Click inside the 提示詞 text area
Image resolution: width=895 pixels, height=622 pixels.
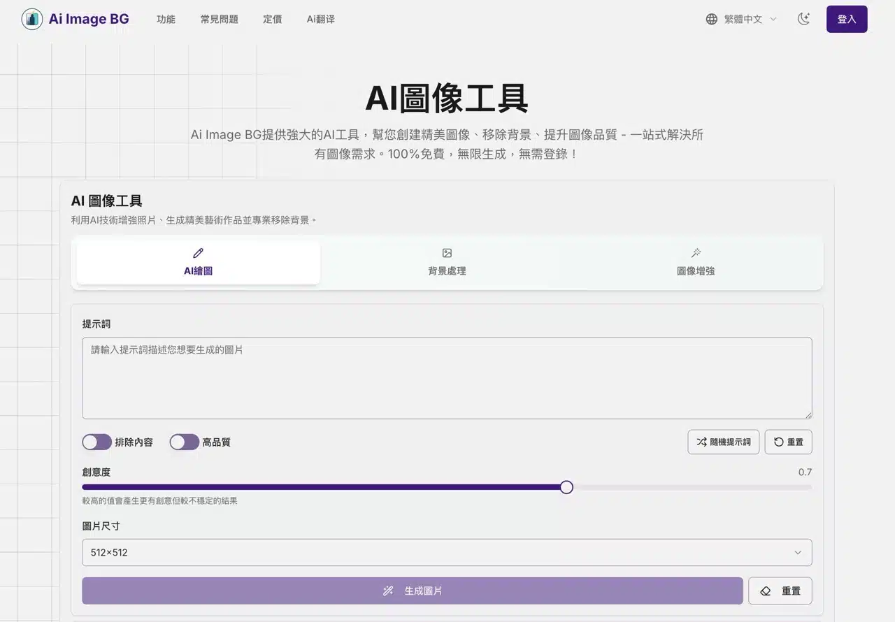(447, 378)
